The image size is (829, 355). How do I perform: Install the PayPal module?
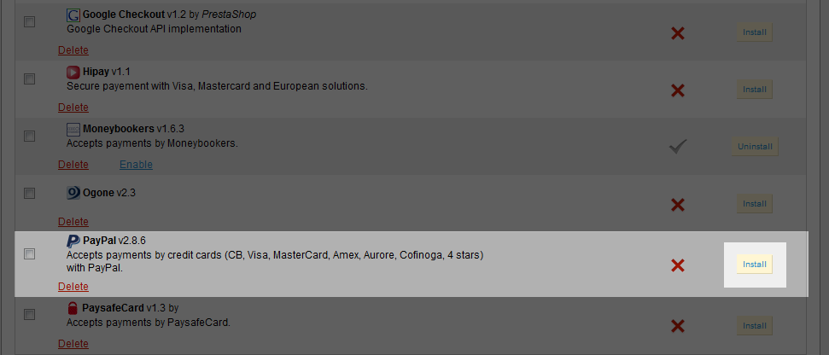tap(755, 265)
